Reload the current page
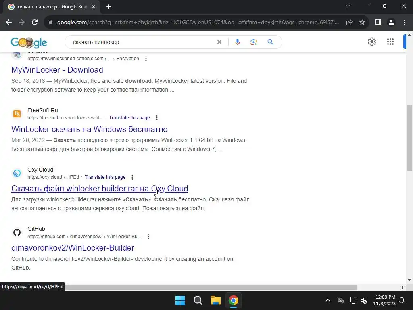This screenshot has width=413, height=310. click(35, 23)
